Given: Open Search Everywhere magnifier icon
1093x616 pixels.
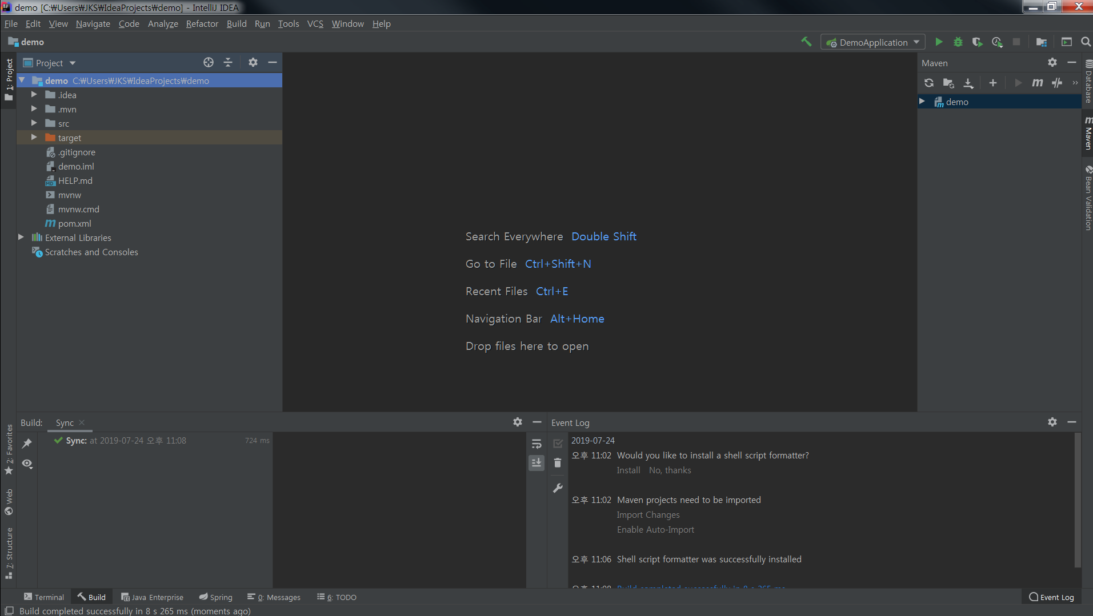Looking at the screenshot, I should (1086, 42).
